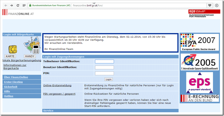Open Hotline menu item

pyautogui.click(x=9, y=96)
